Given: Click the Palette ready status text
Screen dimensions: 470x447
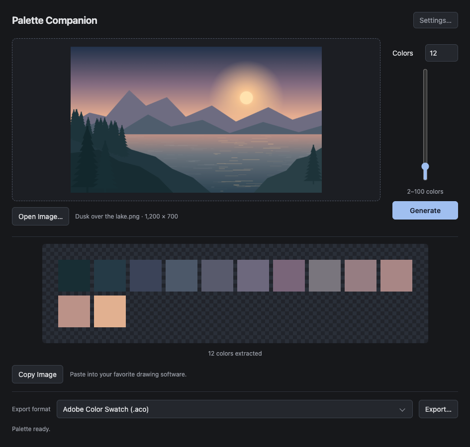Looking at the screenshot, I should click(31, 429).
